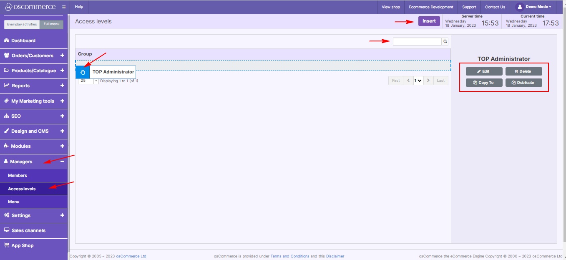The height and width of the screenshot is (260, 566).
Task: Click the hand icon beside TOP Administrator
Action: (x=83, y=72)
